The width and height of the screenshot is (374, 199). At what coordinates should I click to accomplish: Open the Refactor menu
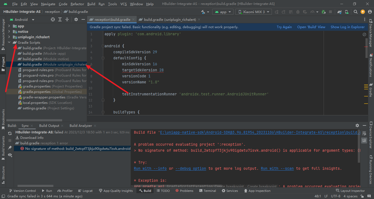click(77, 4)
